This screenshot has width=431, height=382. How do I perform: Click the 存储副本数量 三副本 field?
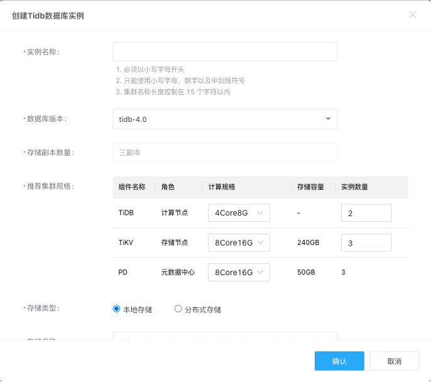[225, 152]
